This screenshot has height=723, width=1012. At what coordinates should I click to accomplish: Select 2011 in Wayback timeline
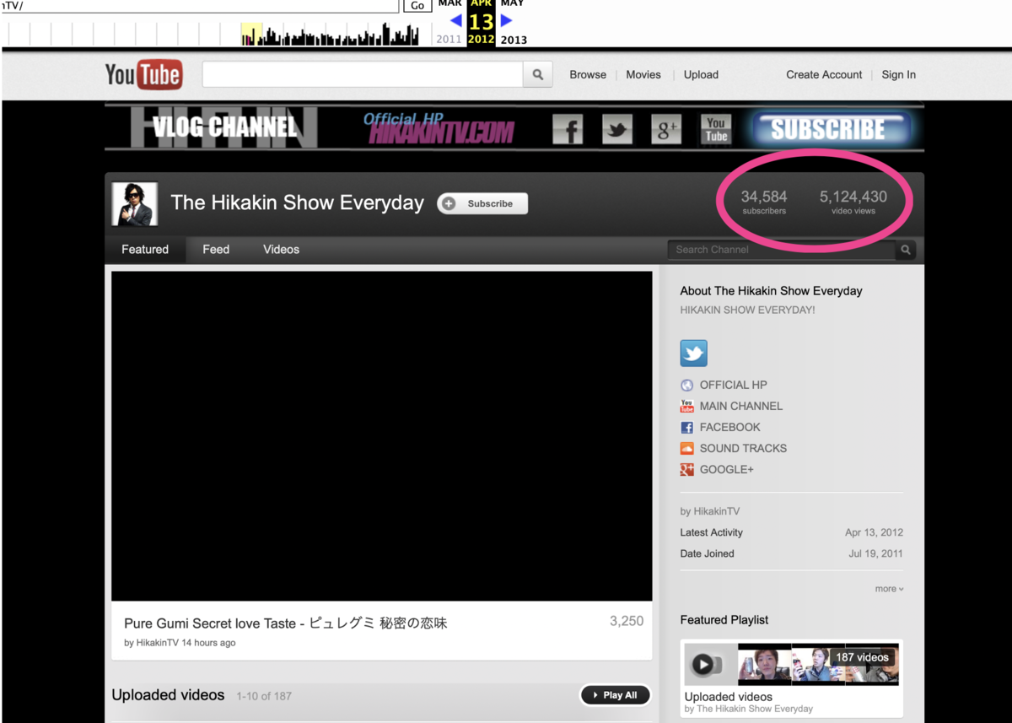point(449,40)
